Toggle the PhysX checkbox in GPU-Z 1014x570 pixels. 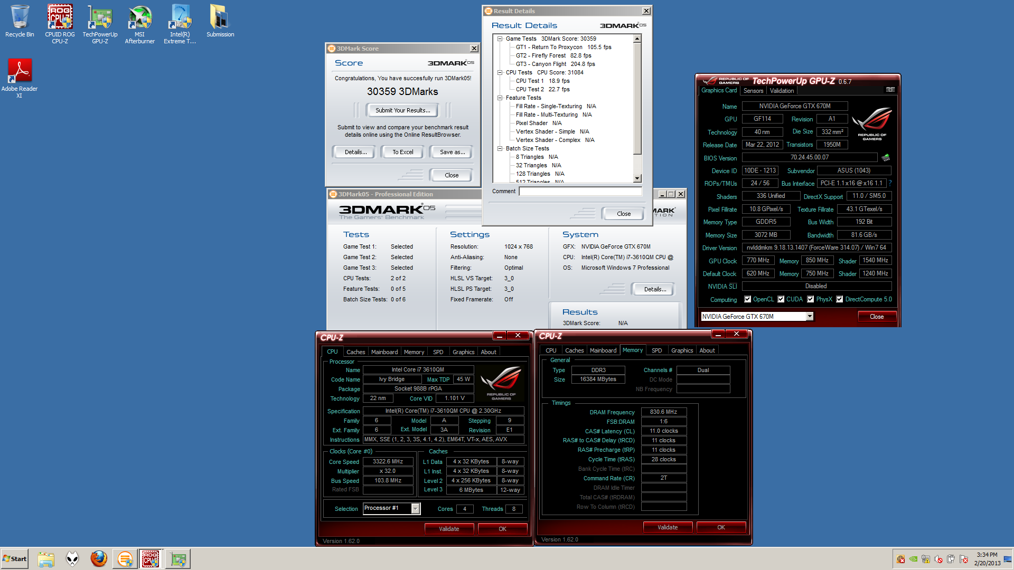point(810,299)
